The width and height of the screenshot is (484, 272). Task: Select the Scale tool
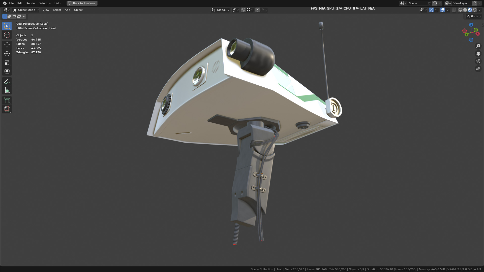[x=7, y=62]
